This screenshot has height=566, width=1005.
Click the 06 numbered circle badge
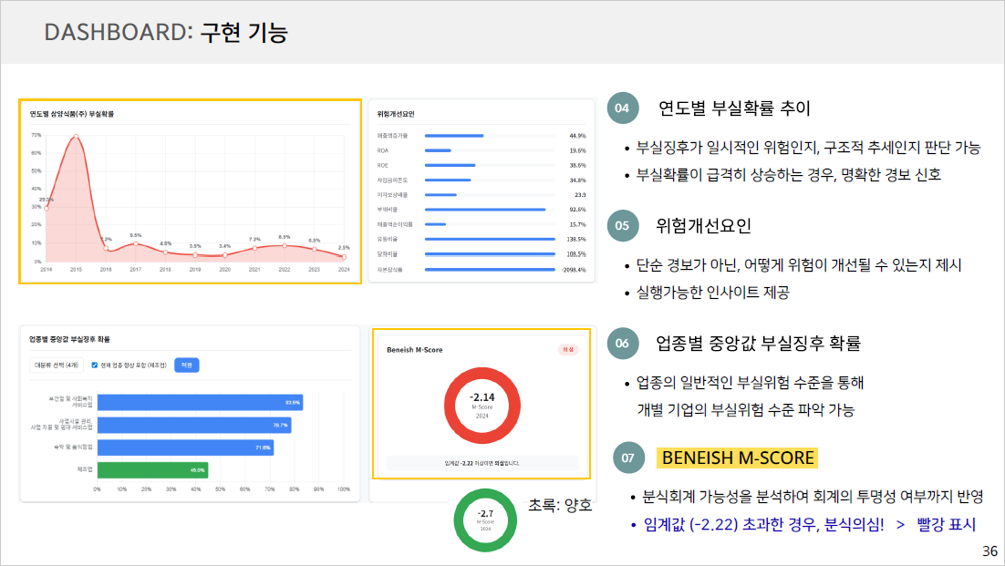(622, 344)
